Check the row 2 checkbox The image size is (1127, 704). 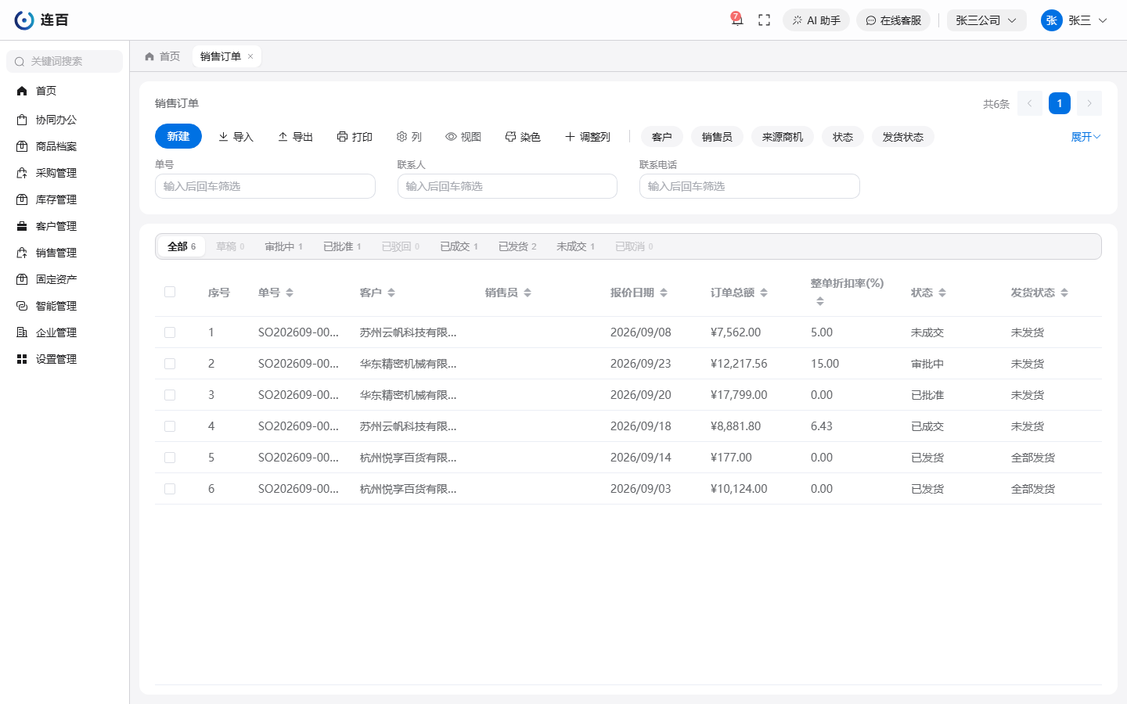[x=170, y=364]
